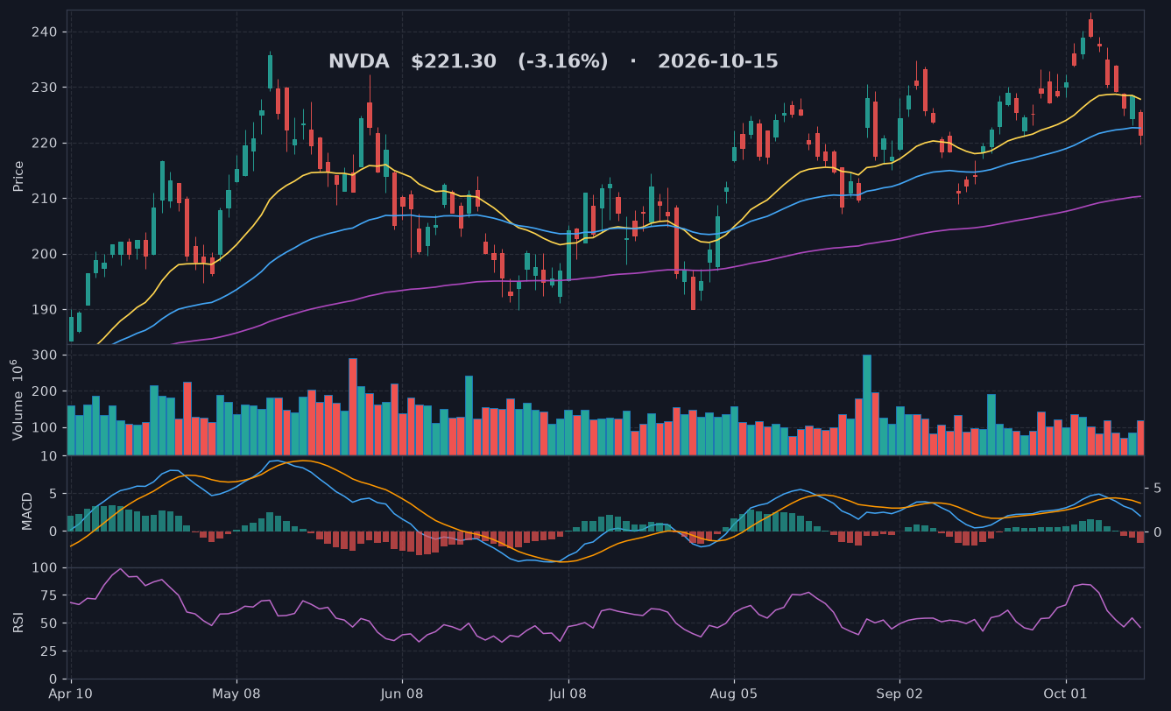Screen dimensions: 1171x711
Task: Click the Oct 01 date label
Action: tap(1066, 694)
